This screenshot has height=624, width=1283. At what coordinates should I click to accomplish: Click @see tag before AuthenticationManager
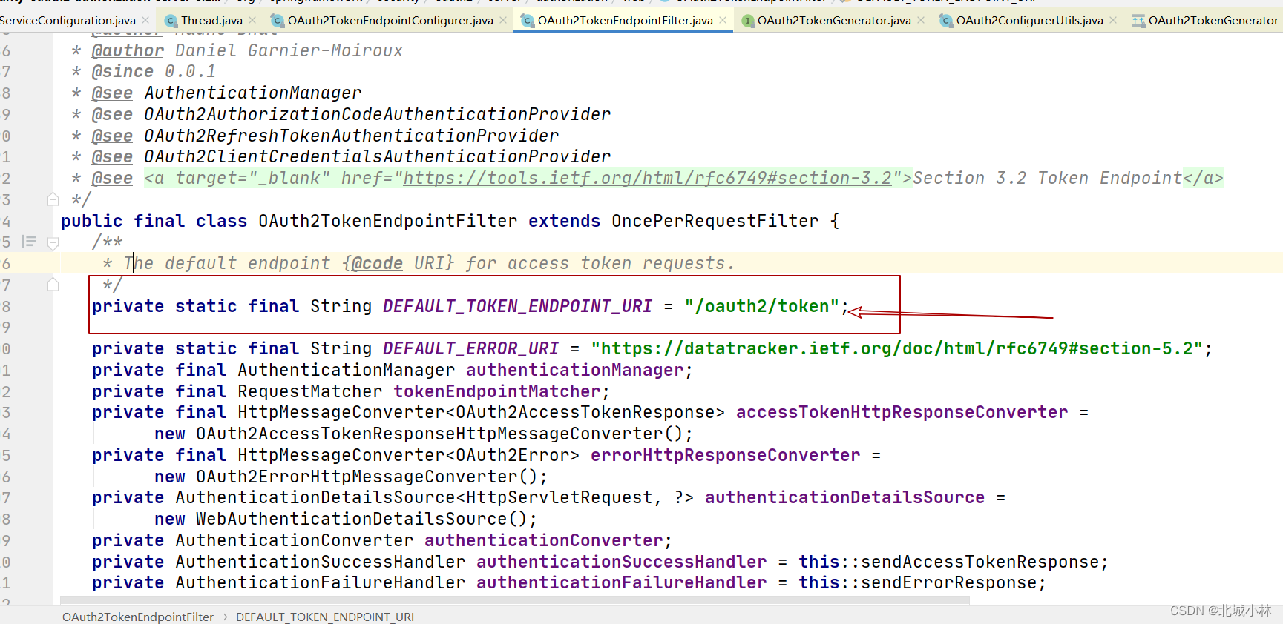pyautogui.click(x=112, y=93)
